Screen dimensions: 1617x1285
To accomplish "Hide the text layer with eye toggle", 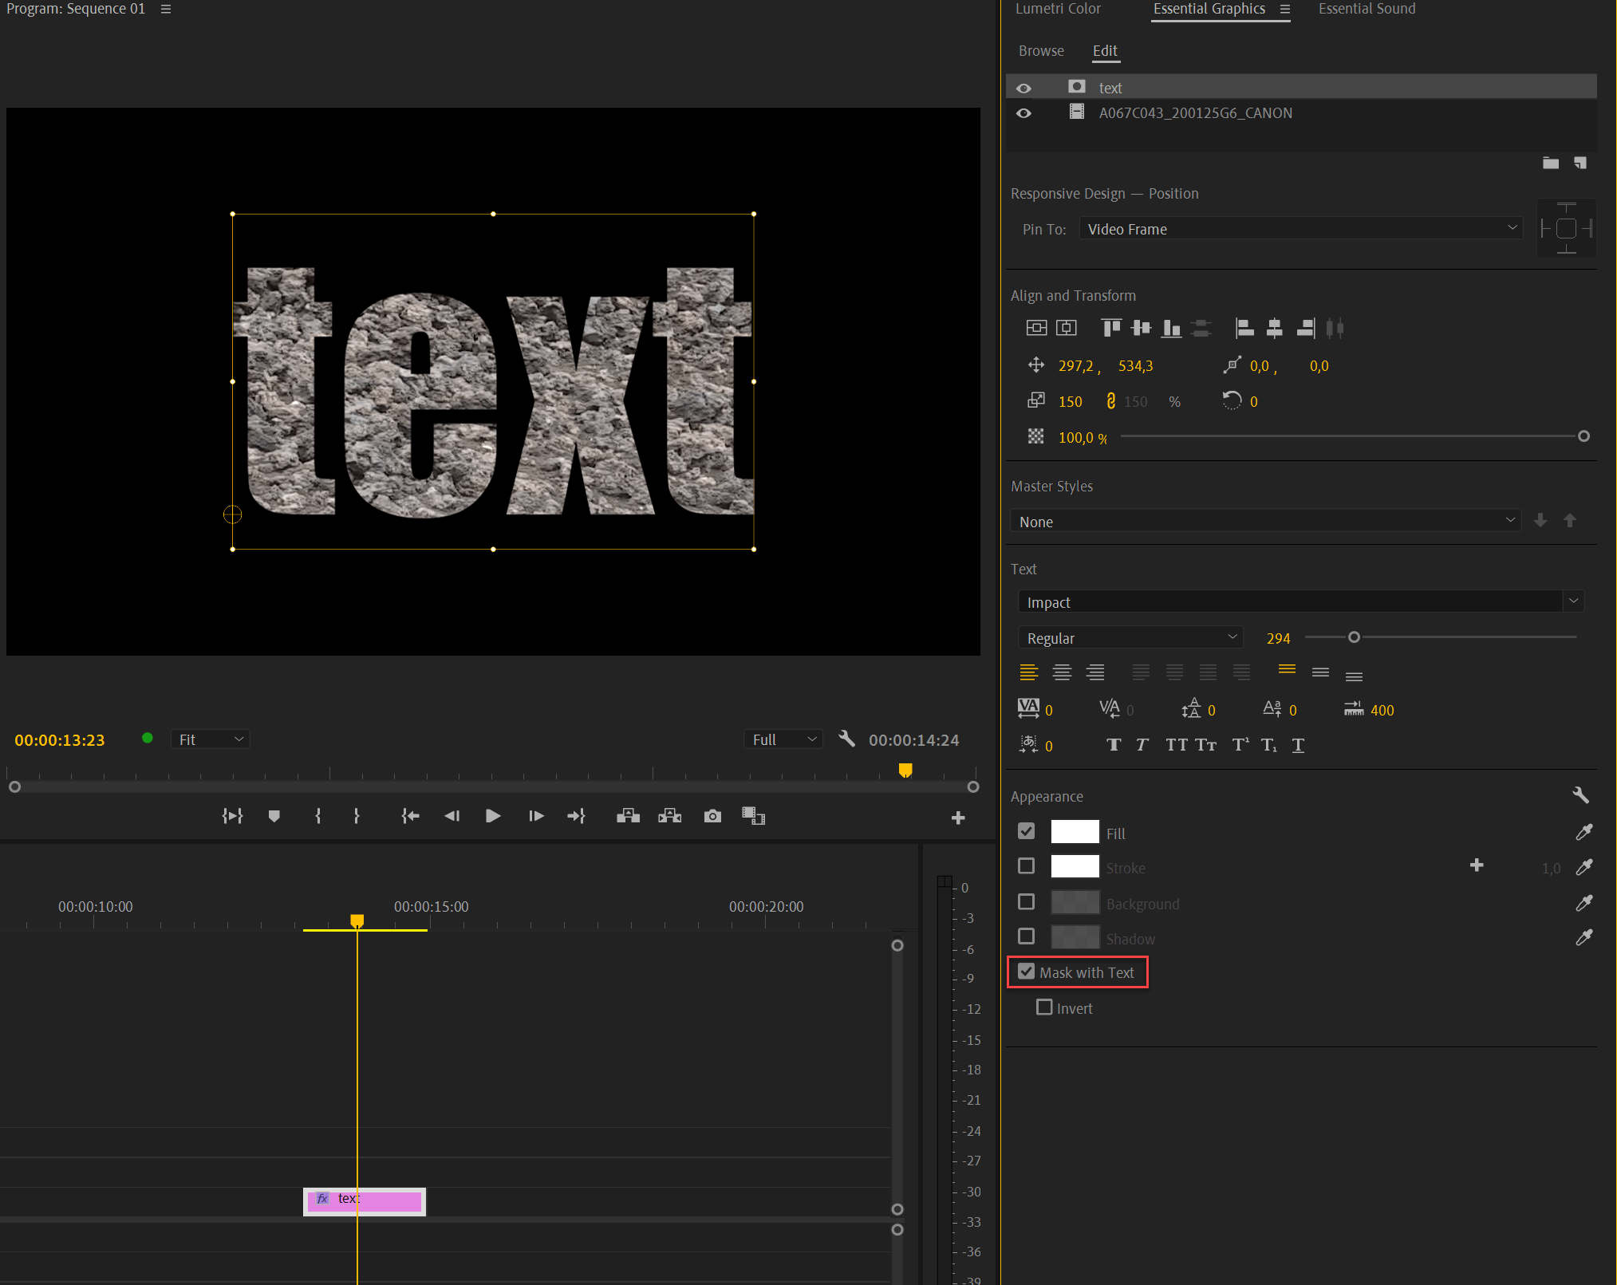I will tap(1023, 87).
